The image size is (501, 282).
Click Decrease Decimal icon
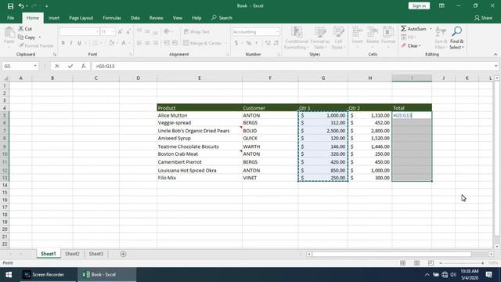[x=276, y=43]
